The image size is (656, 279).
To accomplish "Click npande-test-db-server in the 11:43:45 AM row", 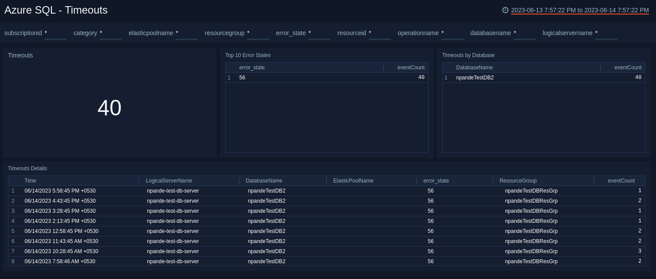I will tap(173, 241).
